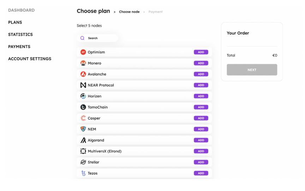Navigate to the Payments section
The width and height of the screenshot is (305, 191).
point(19,47)
